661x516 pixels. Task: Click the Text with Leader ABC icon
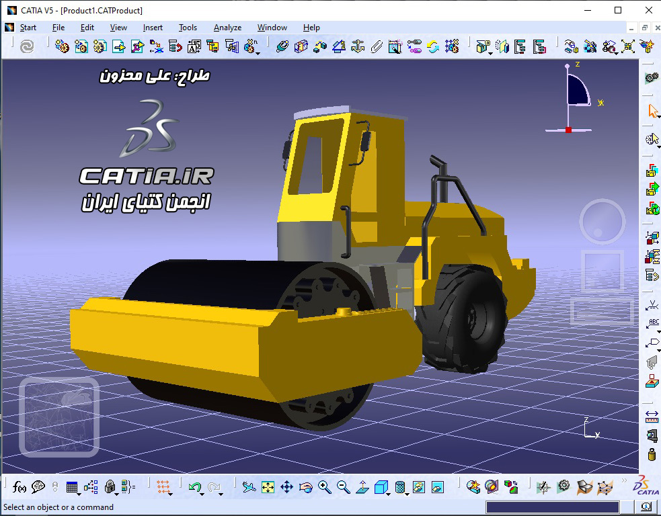pyautogui.click(x=652, y=323)
